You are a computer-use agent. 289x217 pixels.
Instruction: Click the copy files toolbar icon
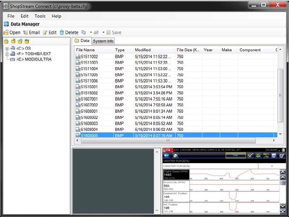coord(83,32)
